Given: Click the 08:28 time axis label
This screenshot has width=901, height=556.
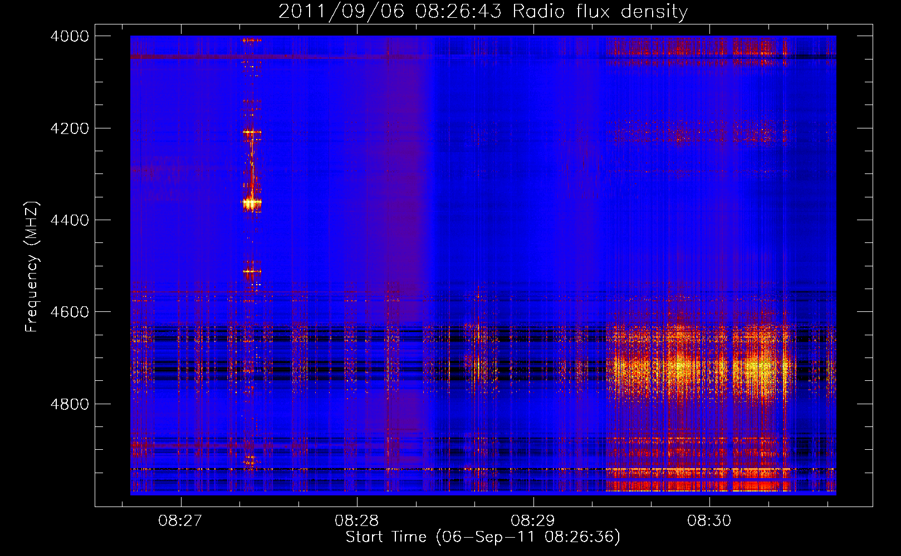Looking at the screenshot, I should 356,521.
